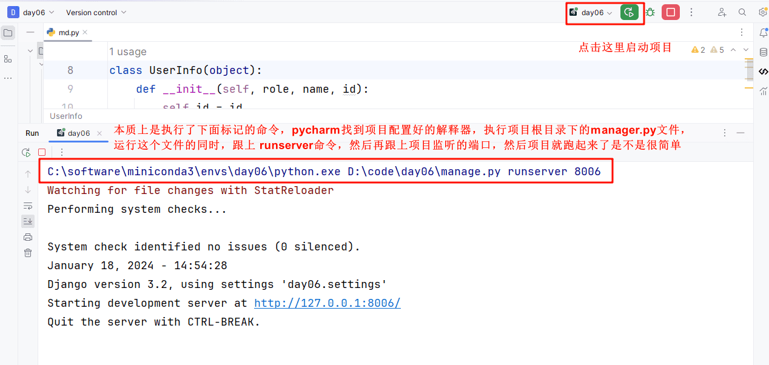The height and width of the screenshot is (365, 769).
Task: Jump to the previous highlighted problem
Action: pos(733,50)
